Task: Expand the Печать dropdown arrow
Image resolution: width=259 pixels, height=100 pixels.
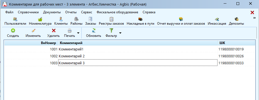Action: 78,33
